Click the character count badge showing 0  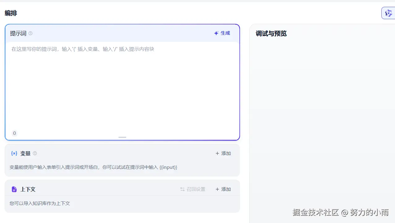(15, 133)
